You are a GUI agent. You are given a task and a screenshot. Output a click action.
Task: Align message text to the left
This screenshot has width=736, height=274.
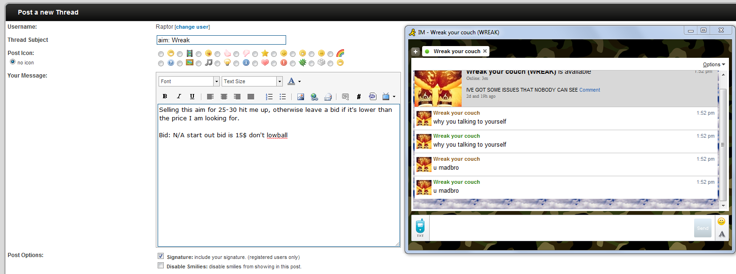click(210, 96)
